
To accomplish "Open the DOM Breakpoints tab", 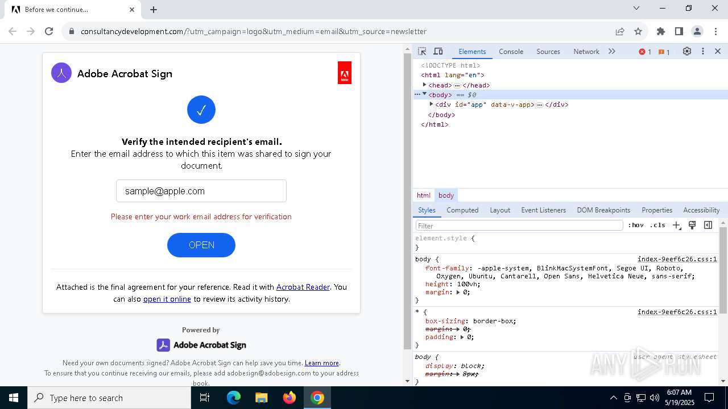I will click(x=603, y=210).
